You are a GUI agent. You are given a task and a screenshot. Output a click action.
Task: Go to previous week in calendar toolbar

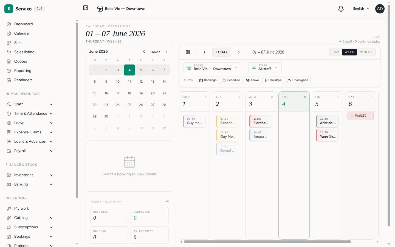pyautogui.click(x=205, y=52)
